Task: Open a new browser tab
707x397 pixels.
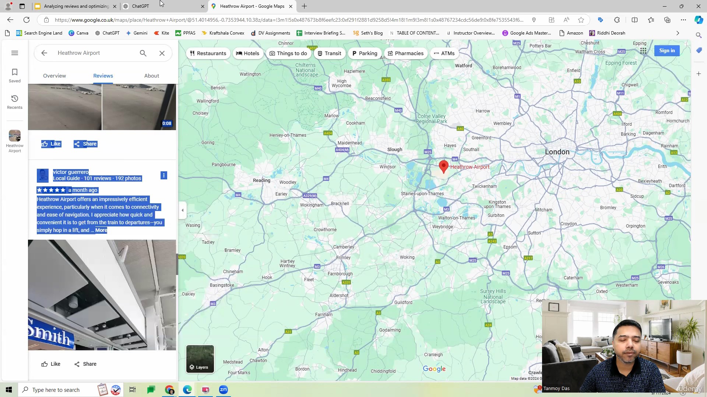Action: click(304, 6)
